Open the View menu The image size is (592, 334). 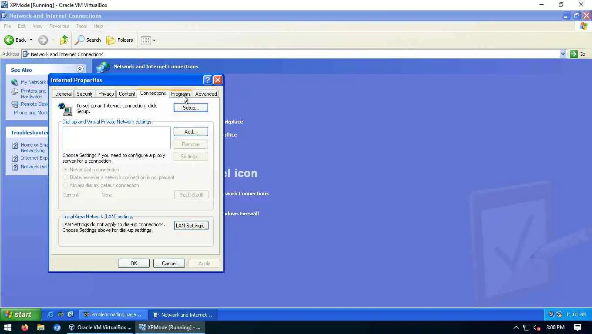coord(37,26)
